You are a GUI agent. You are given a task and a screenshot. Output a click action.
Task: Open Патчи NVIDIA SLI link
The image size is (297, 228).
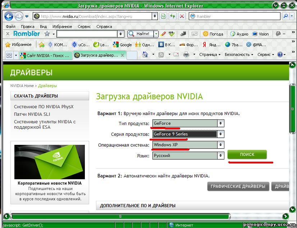(x=32, y=114)
